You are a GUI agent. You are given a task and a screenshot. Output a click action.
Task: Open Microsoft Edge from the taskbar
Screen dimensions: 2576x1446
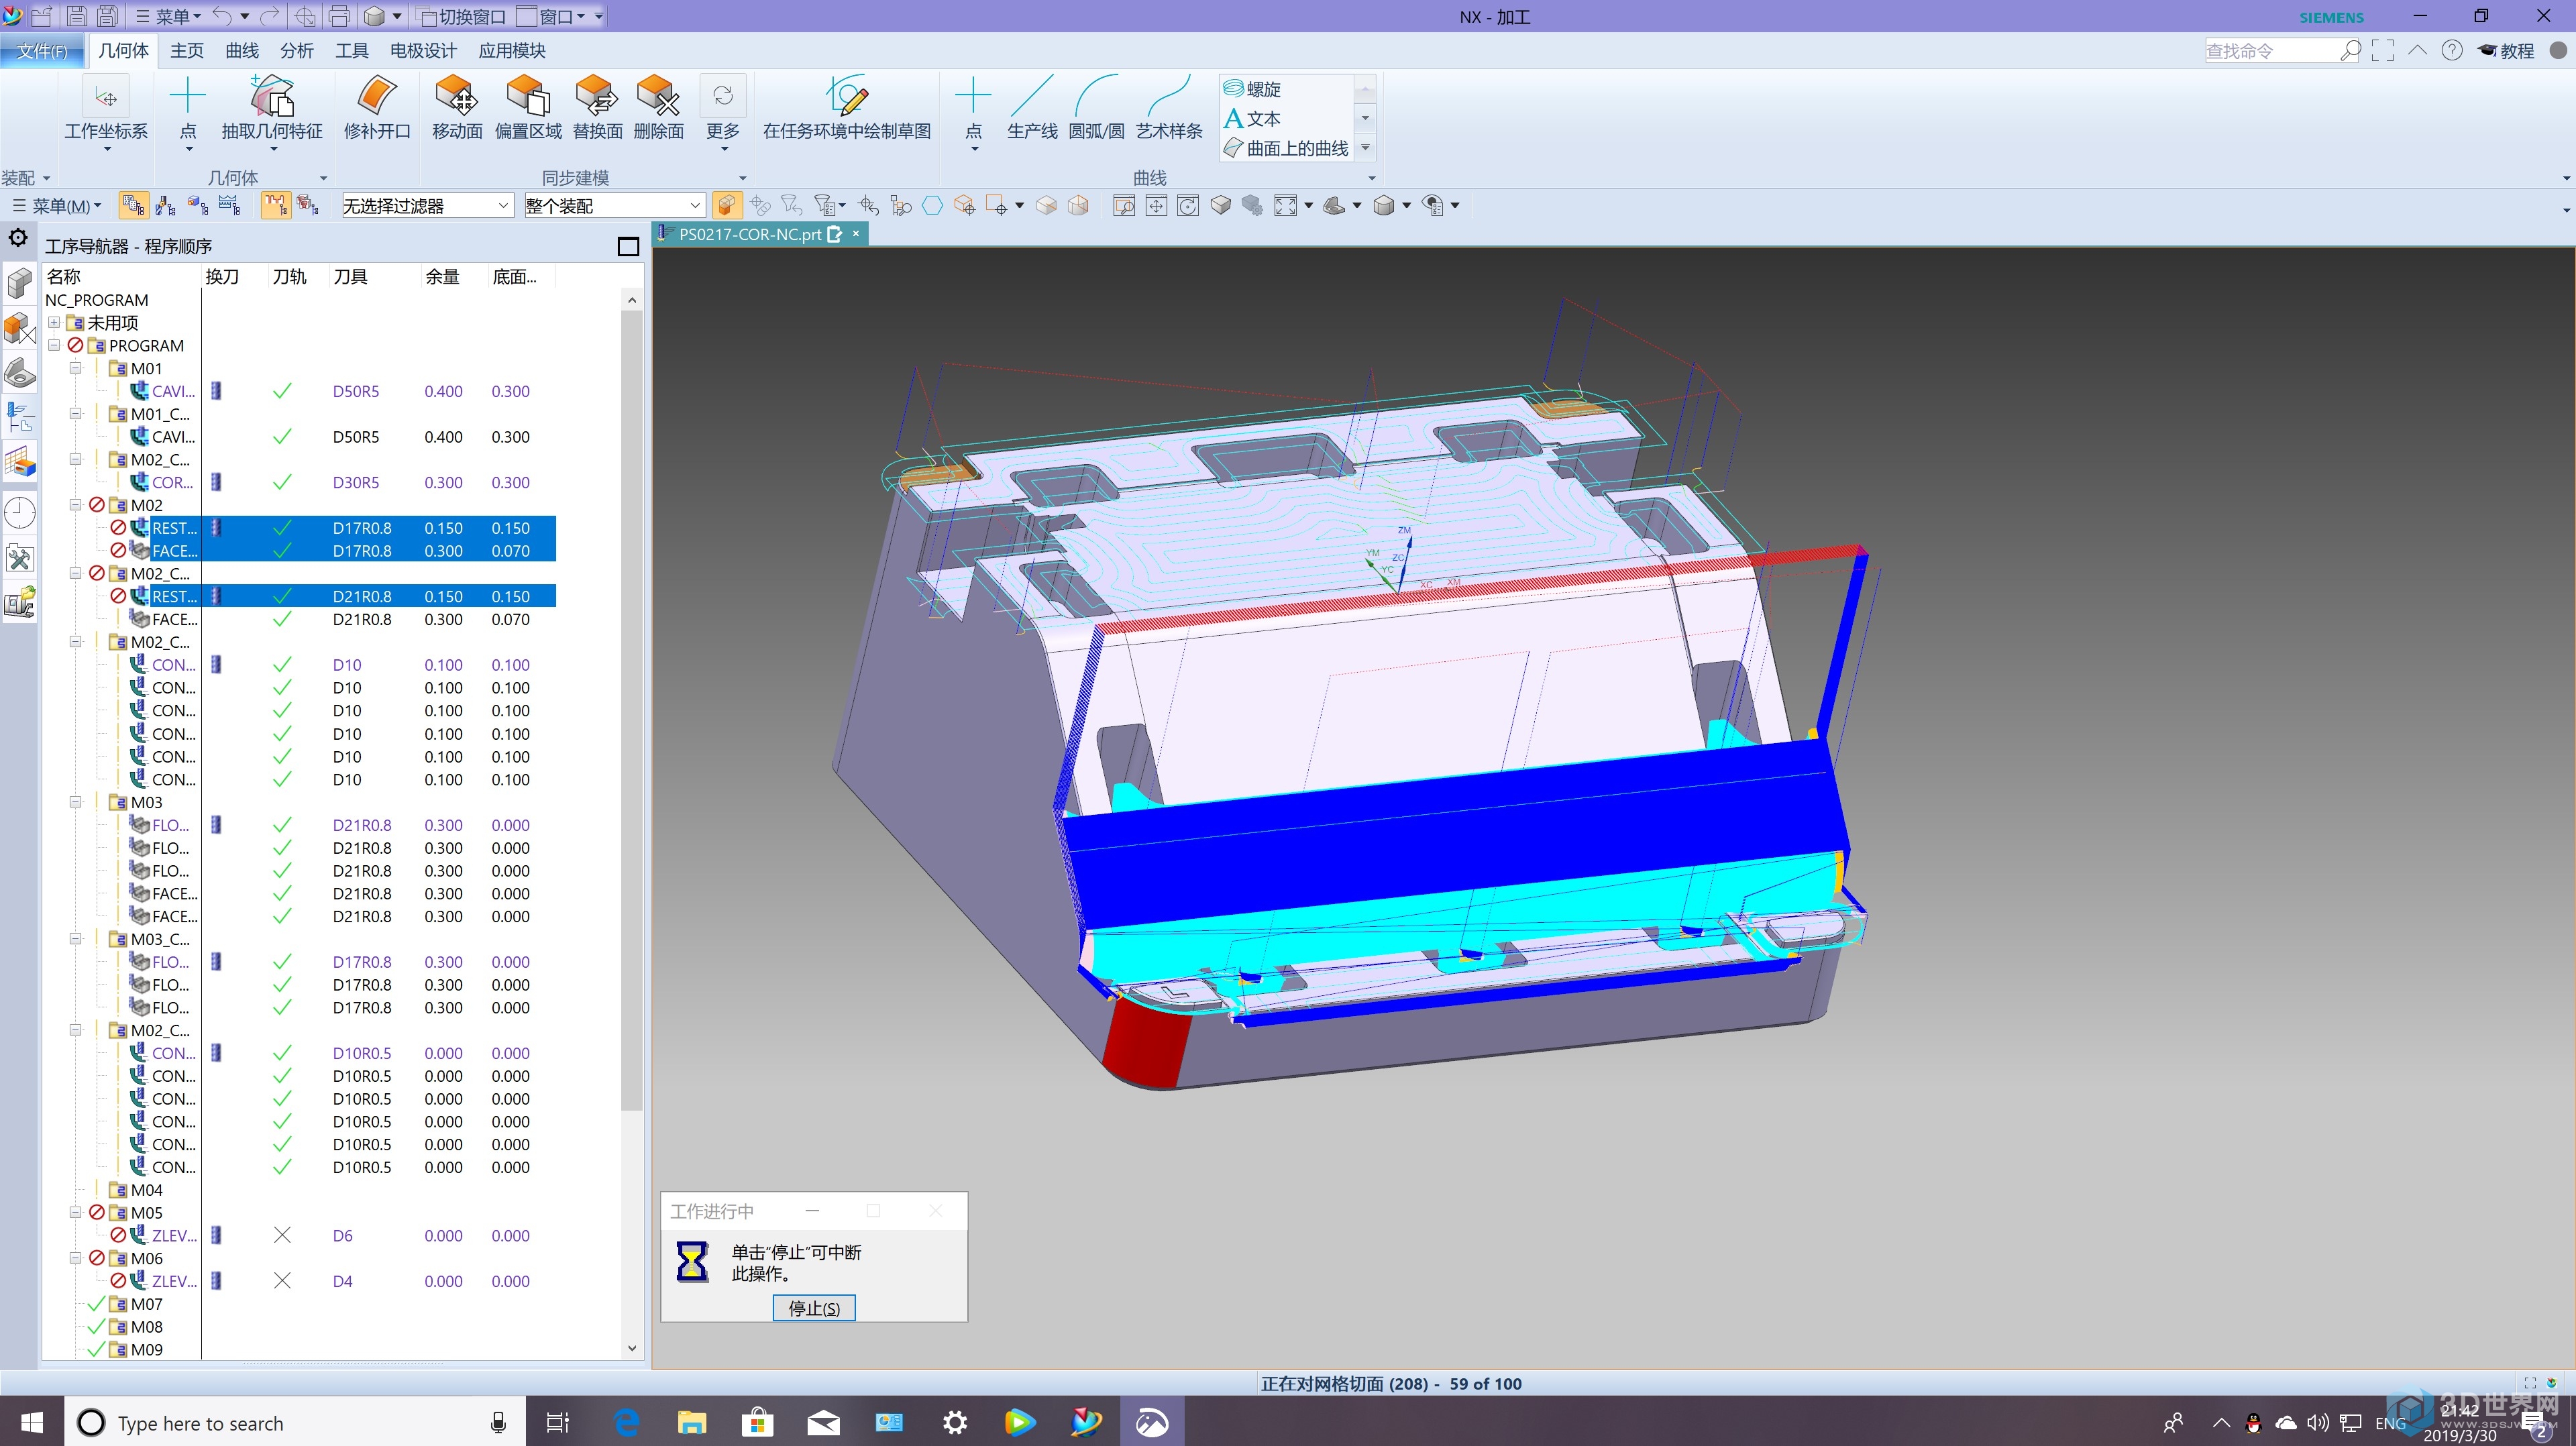(x=626, y=1422)
